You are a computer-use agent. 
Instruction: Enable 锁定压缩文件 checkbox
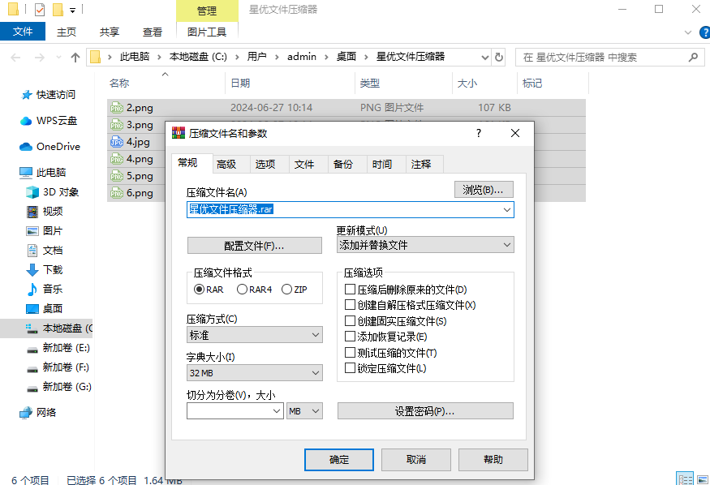point(350,368)
